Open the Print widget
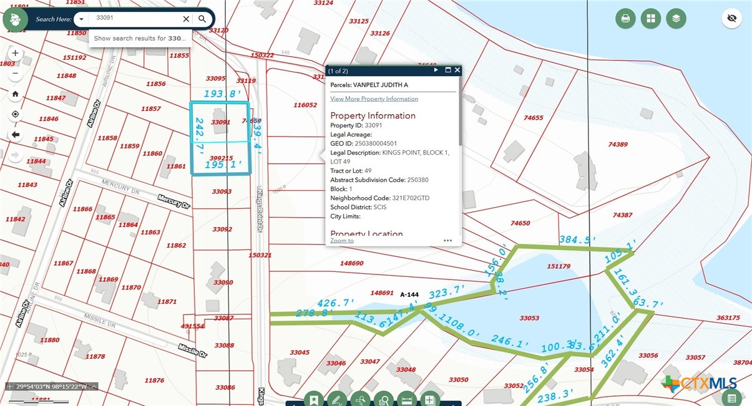Image resolution: width=752 pixels, height=406 pixels. 625,19
